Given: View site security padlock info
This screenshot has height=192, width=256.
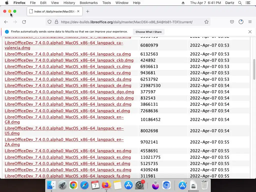Looking at the screenshot, I should click(56, 22).
